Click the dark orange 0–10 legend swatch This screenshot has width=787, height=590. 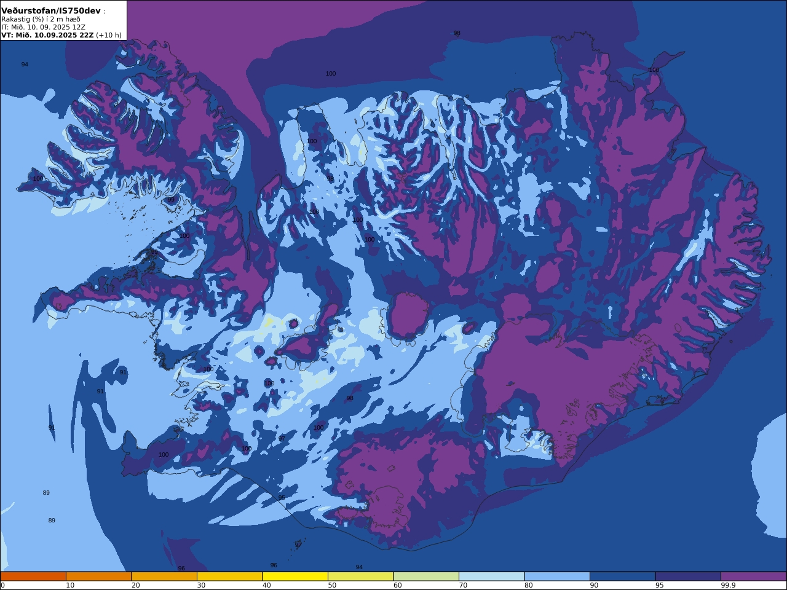click(x=33, y=576)
